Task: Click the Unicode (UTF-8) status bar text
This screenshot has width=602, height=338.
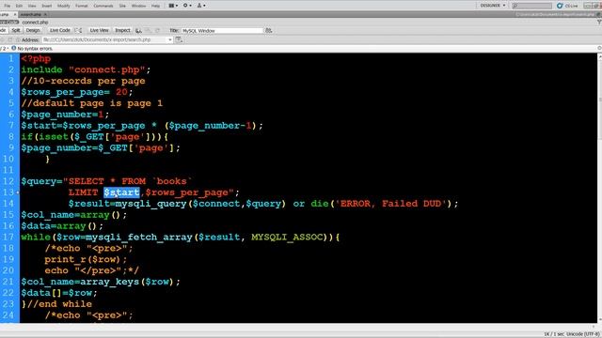Action: 583,334
